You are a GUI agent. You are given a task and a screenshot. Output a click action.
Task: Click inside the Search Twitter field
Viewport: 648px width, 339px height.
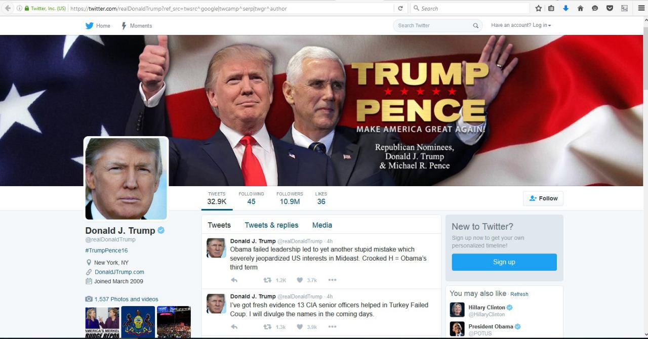click(434, 25)
